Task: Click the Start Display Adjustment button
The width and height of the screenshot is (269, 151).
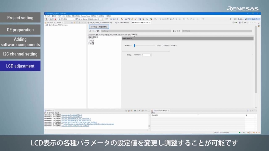Action: [99, 27]
